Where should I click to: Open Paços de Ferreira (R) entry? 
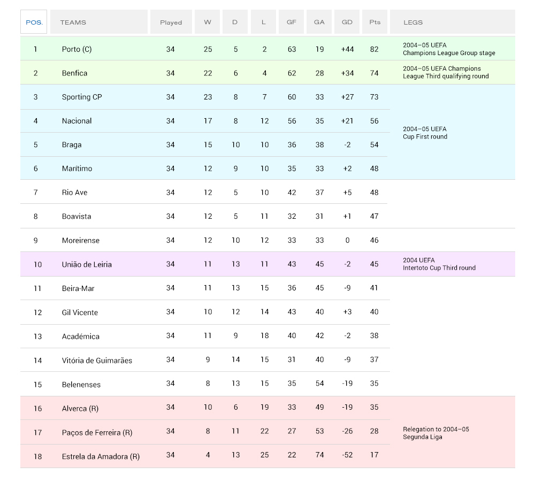pos(97,432)
